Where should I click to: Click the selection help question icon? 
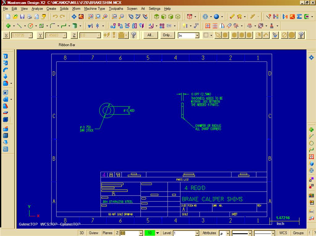301,35
